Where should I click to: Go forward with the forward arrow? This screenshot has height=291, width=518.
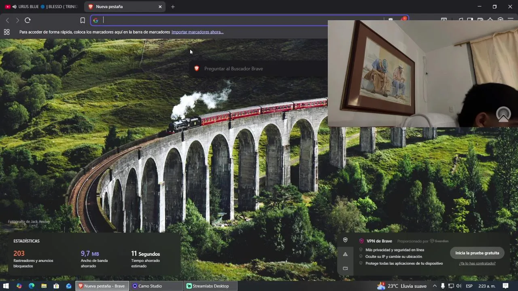point(17,20)
